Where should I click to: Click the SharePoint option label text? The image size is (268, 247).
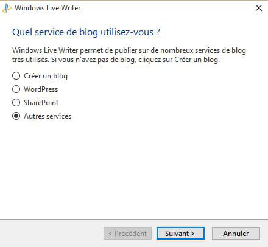coord(41,103)
